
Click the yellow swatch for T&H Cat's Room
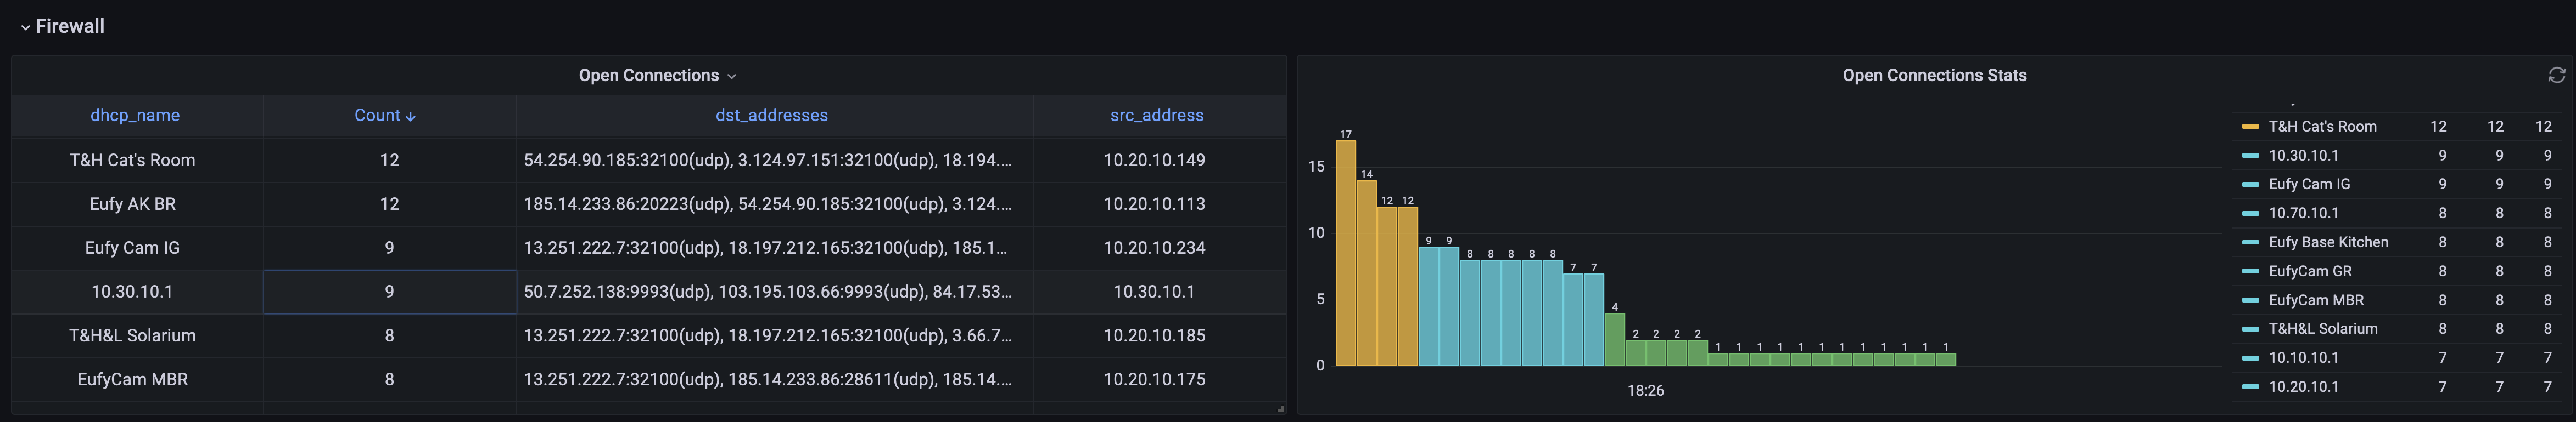point(2250,127)
